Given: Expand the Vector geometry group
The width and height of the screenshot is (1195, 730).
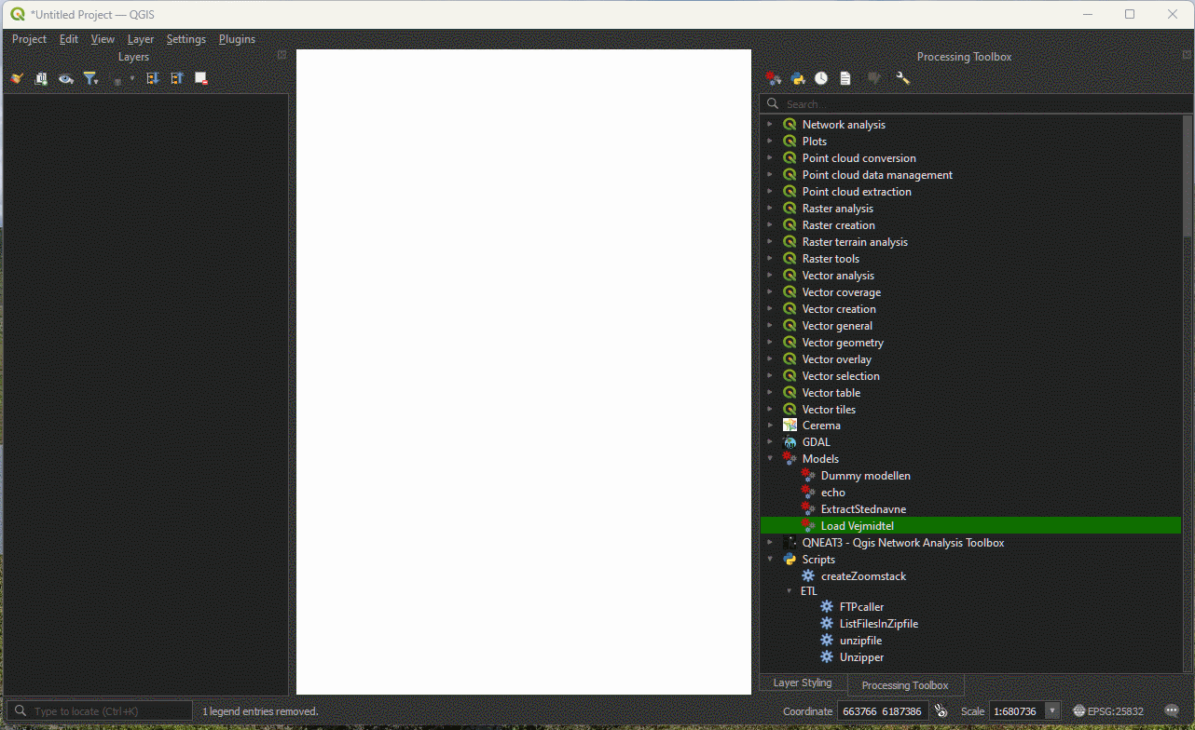Looking at the screenshot, I should (x=770, y=343).
